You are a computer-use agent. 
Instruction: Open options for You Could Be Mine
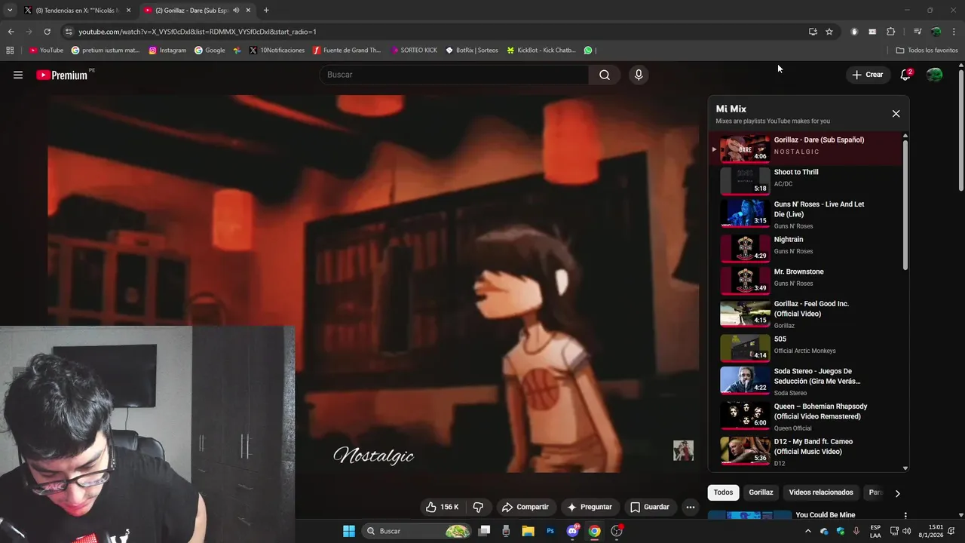[905, 515]
